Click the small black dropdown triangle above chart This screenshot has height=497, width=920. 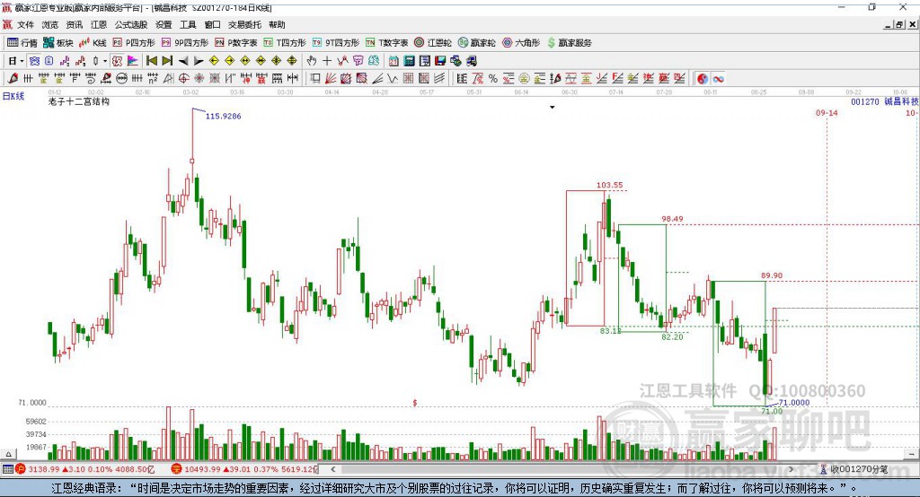click(553, 108)
